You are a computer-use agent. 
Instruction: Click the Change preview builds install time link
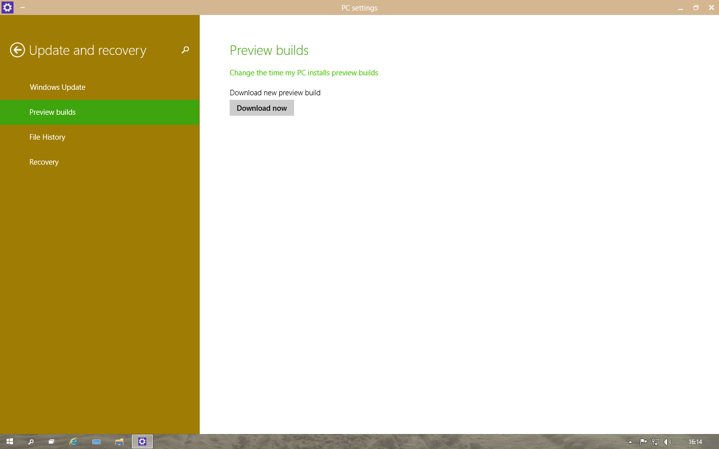click(304, 73)
